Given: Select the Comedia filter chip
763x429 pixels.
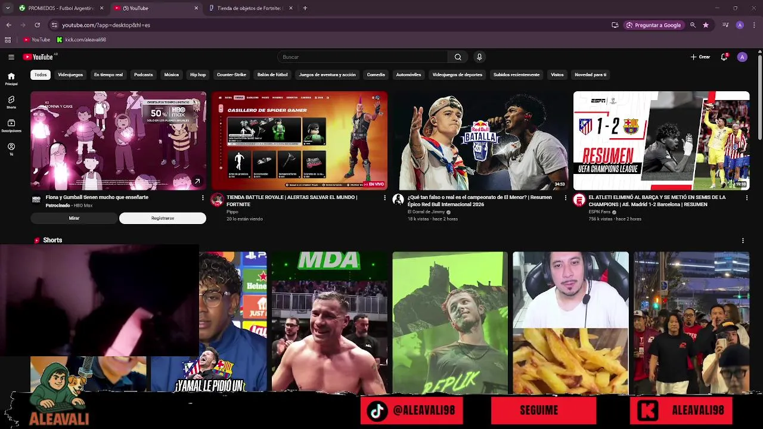Looking at the screenshot, I should [376, 75].
